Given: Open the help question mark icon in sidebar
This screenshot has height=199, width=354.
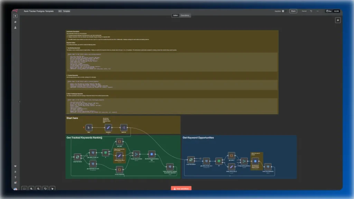Looking at the screenshot, I should click(15, 177).
